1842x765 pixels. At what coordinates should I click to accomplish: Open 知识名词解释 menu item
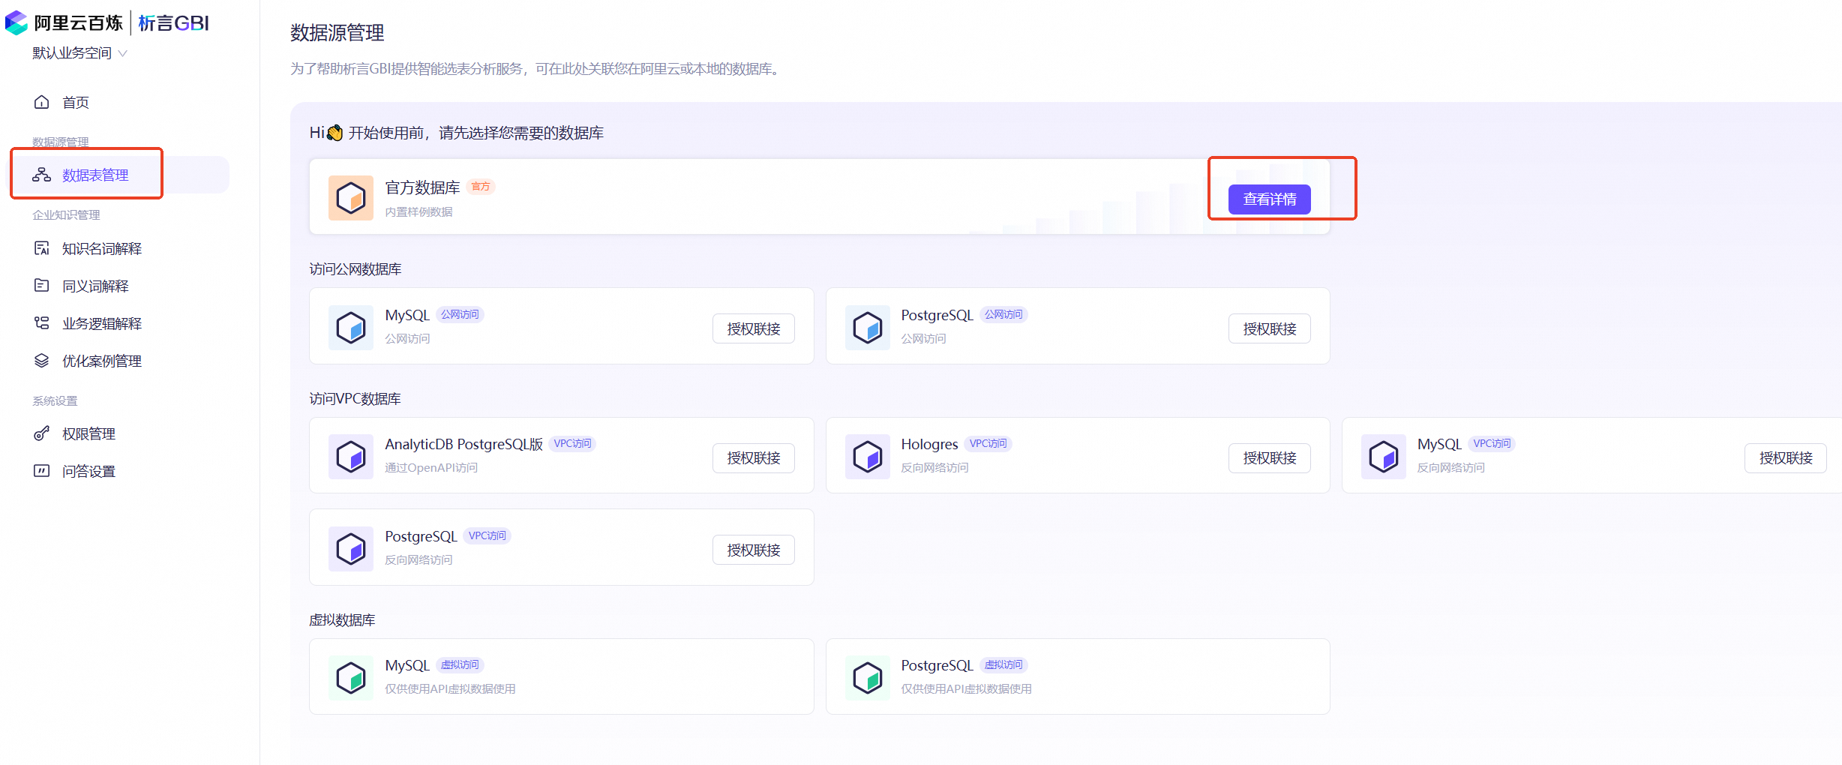pyautogui.click(x=102, y=248)
